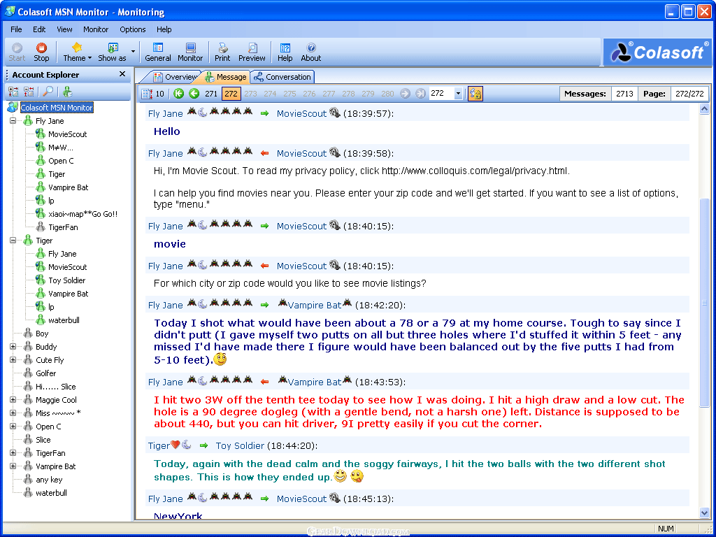
Task: Go to the first message page
Action: click(x=178, y=94)
